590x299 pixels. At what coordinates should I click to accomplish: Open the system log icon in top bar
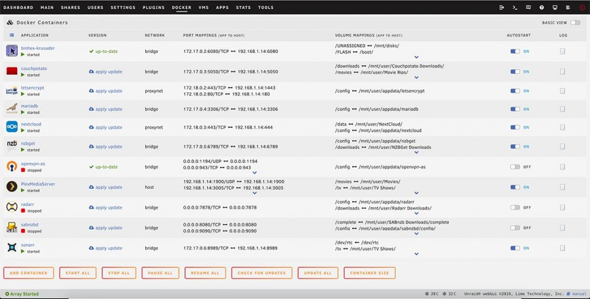tap(568, 8)
